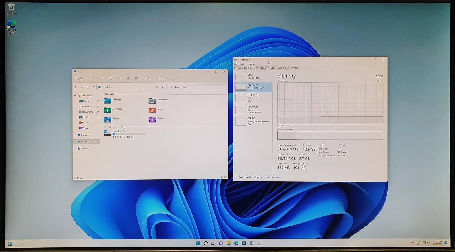The height and width of the screenshot is (252, 455).
Task: Open the Music folder icon under Folders
Action: [152, 110]
